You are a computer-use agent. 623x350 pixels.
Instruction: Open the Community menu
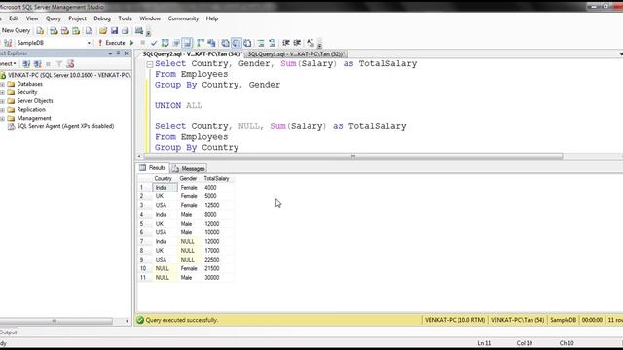click(183, 18)
